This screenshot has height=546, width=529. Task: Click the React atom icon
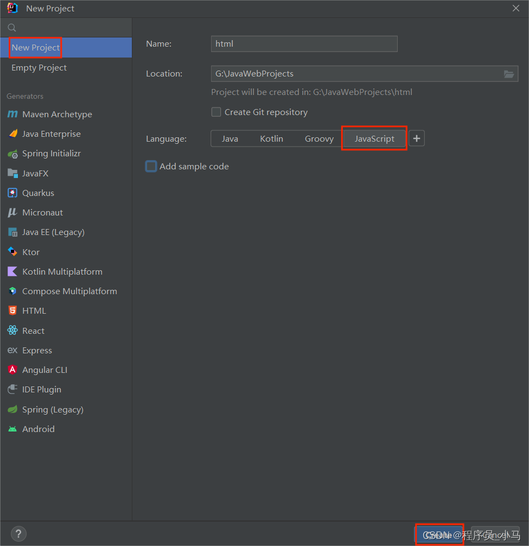click(x=12, y=331)
